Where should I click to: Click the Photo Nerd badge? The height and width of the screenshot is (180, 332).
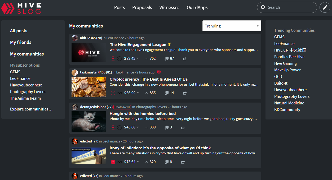pos(122,107)
